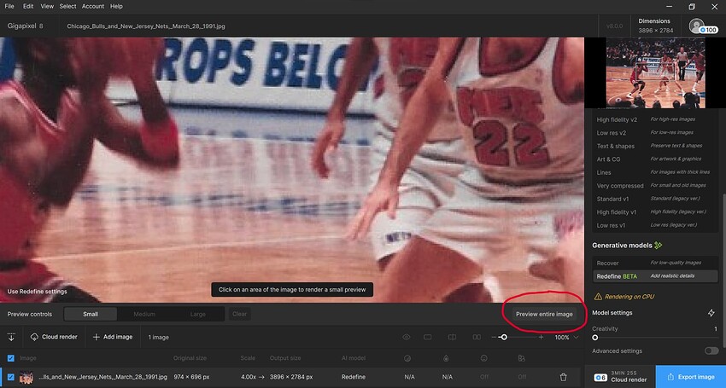Screen dimensions: 726x388
Task: Click the gamma correction column header icon
Action: pos(521,358)
